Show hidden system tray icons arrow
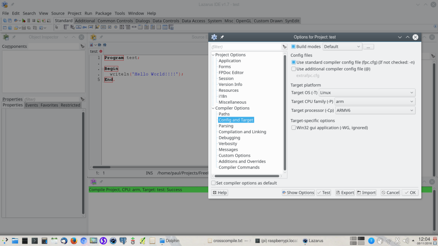Image resolution: width=438 pixels, height=246 pixels. [413, 241]
